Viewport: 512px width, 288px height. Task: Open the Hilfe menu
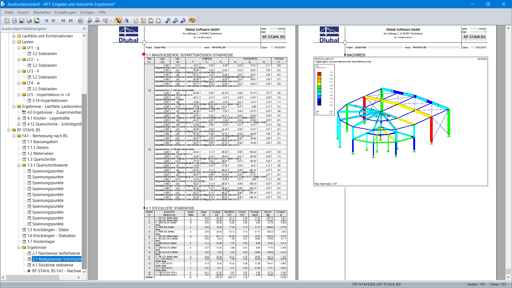pos(102,12)
